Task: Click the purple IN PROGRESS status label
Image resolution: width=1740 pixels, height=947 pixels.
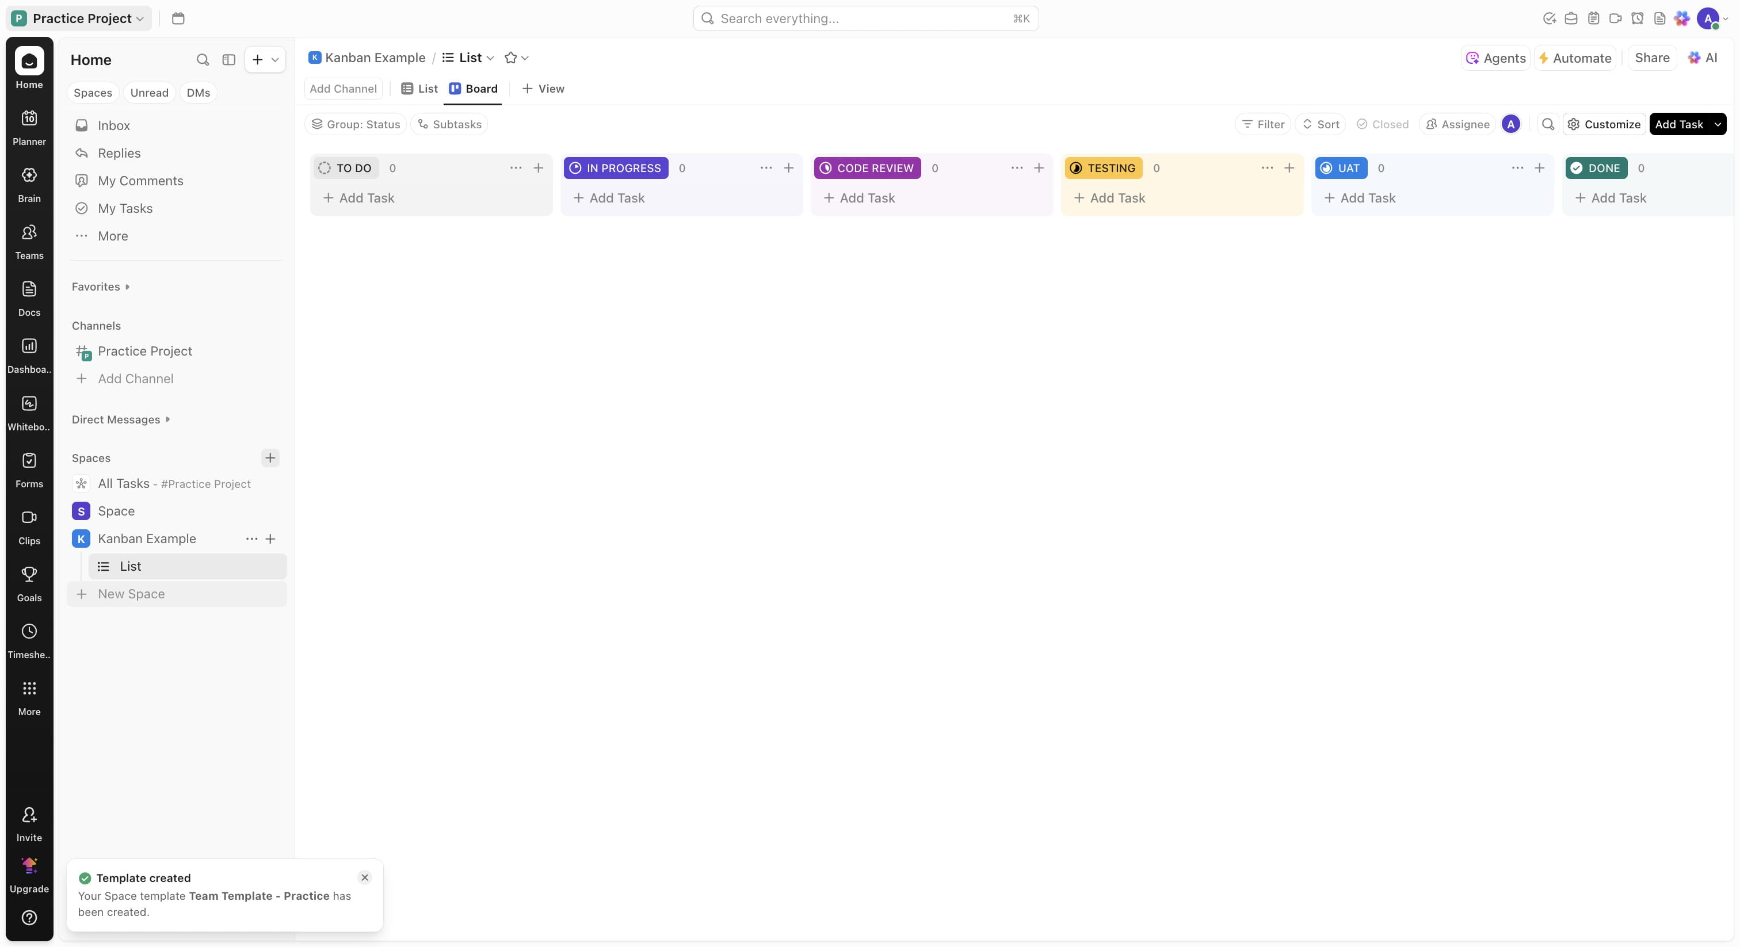Action: (616, 168)
